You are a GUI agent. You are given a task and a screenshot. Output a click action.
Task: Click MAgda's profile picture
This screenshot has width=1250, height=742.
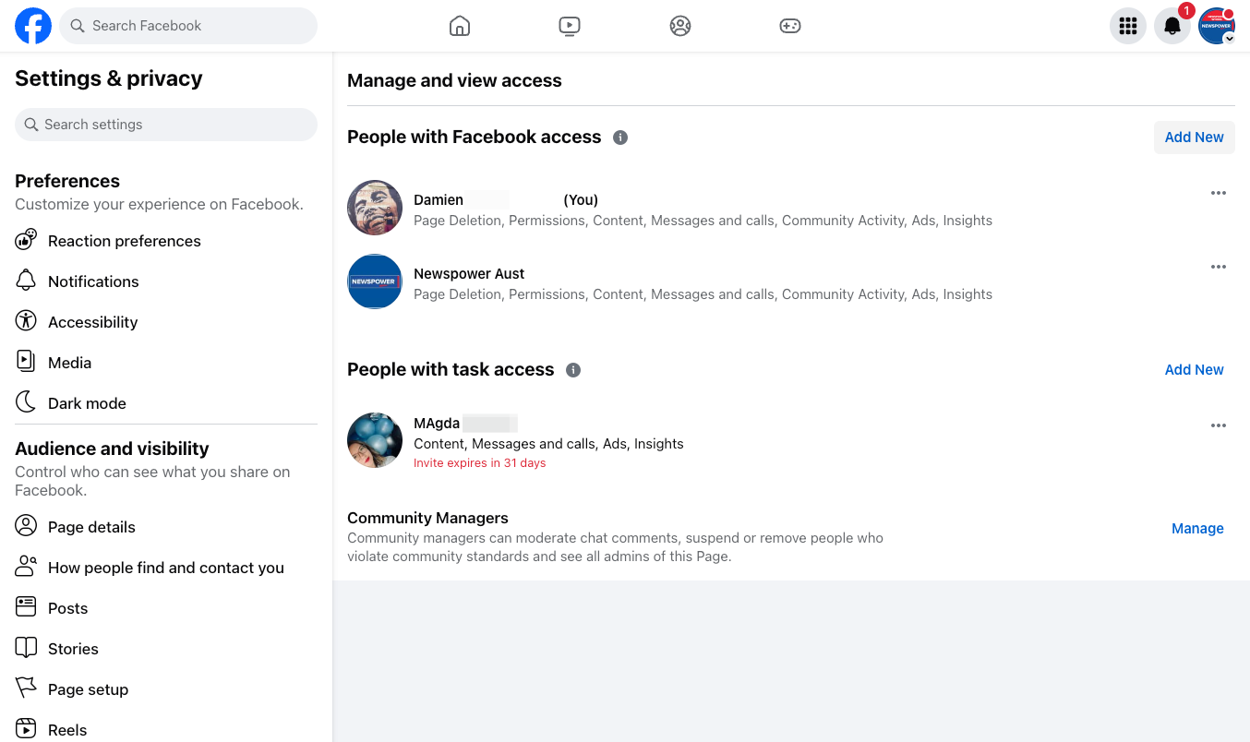tap(375, 440)
